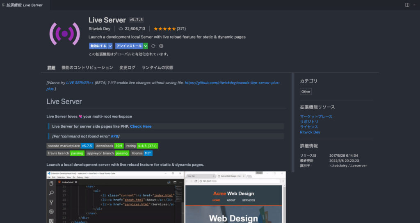Select the ランタイムの状態 tab

tap(157, 68)
